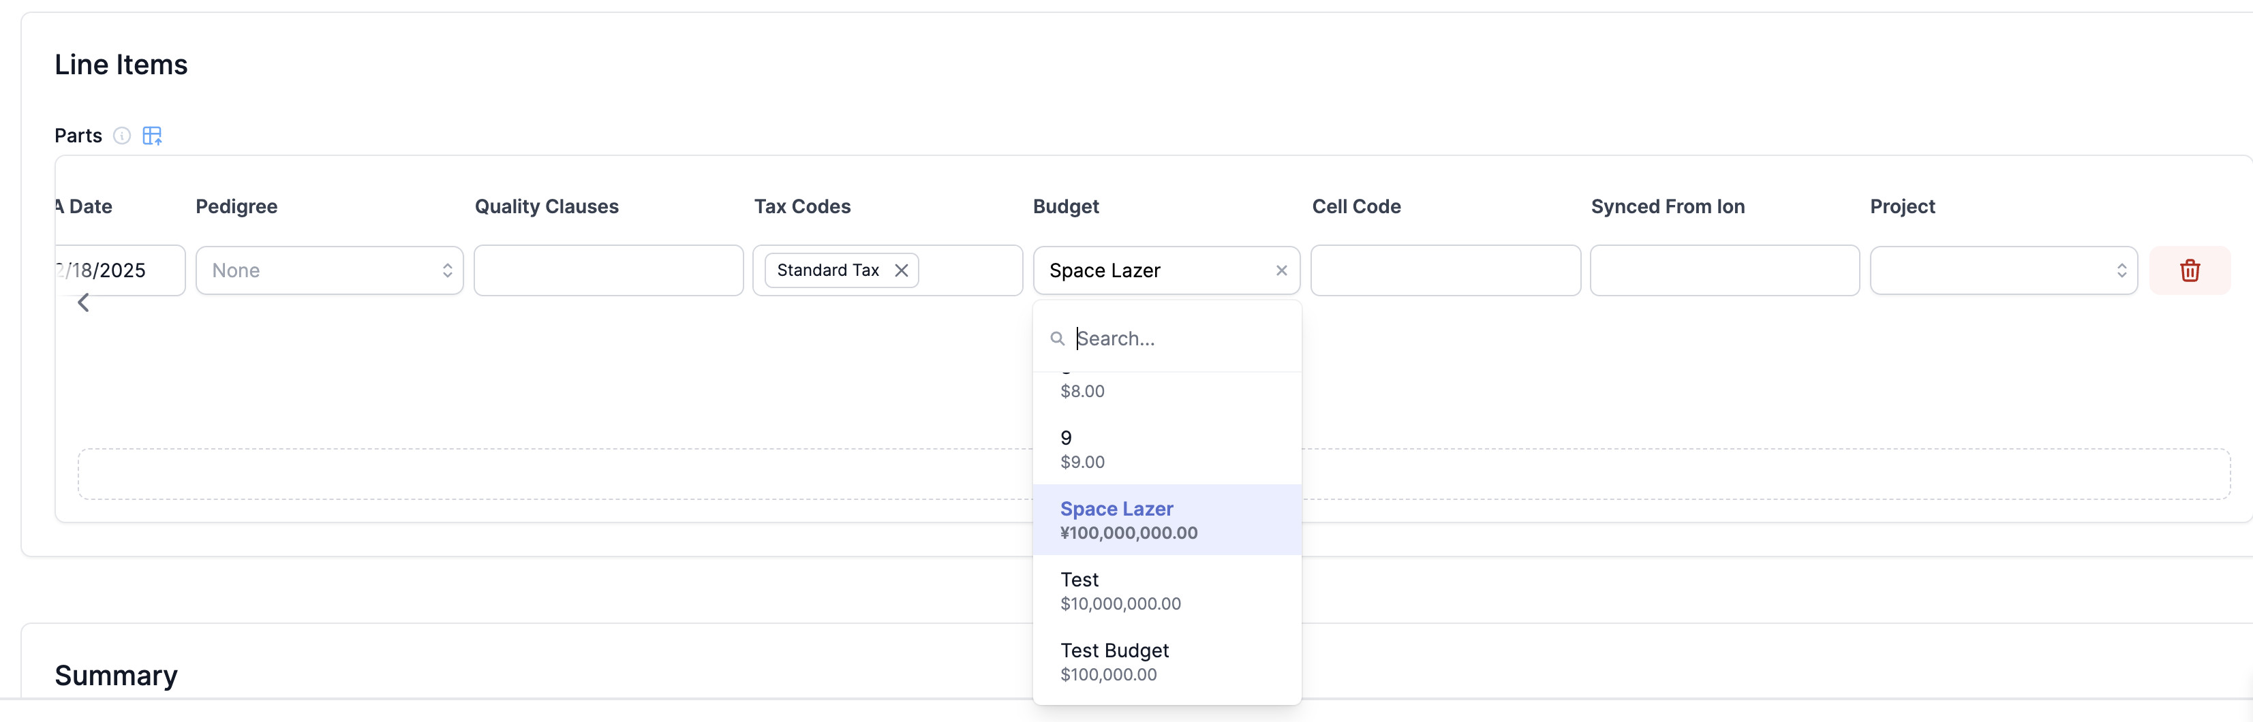
Task: Select the Space Lazer budget option
Action: 1166,520
